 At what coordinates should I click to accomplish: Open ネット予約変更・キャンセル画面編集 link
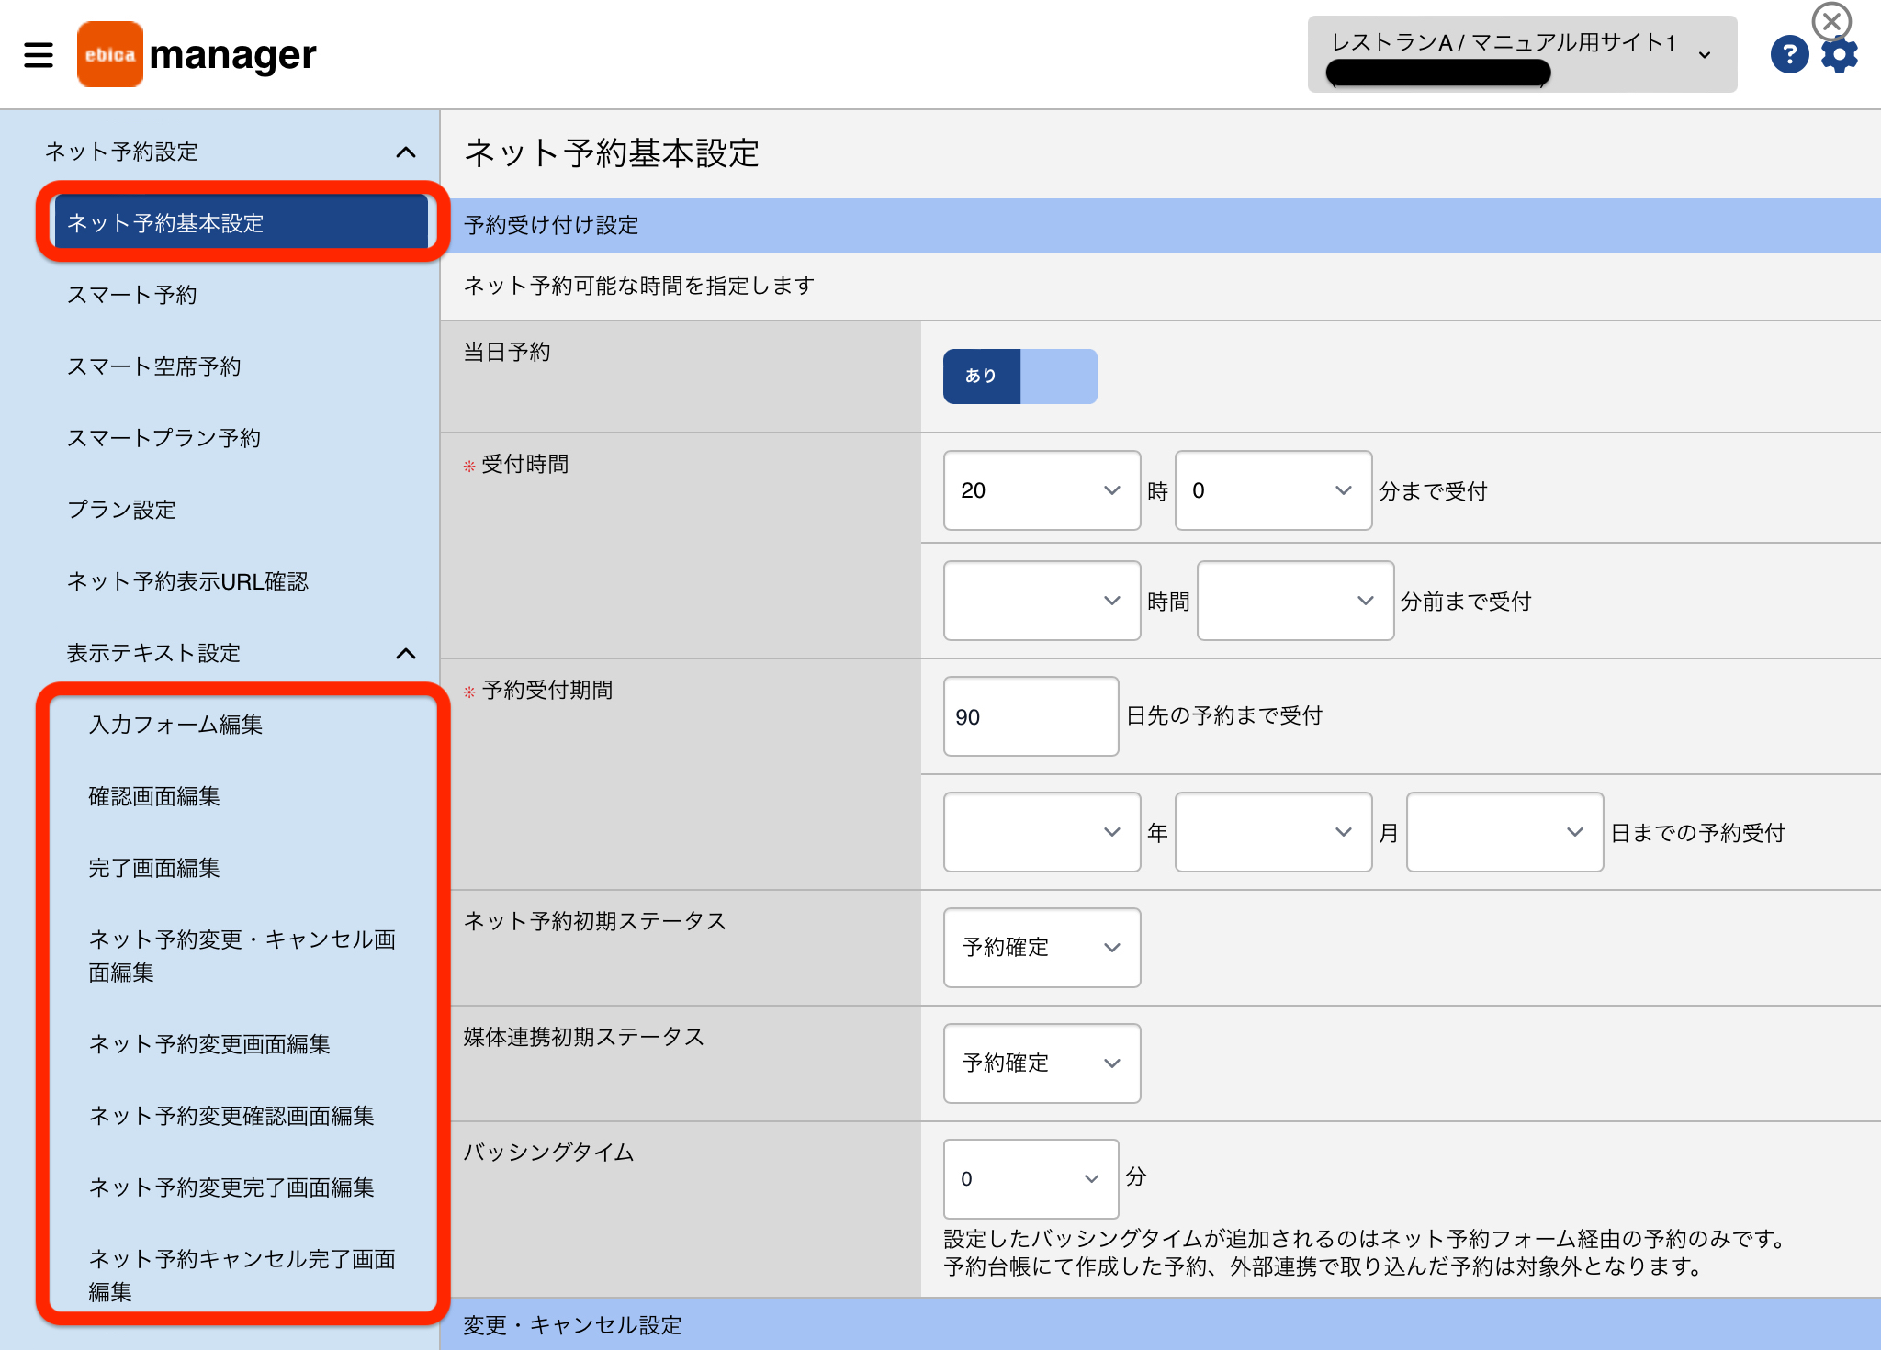242,955
